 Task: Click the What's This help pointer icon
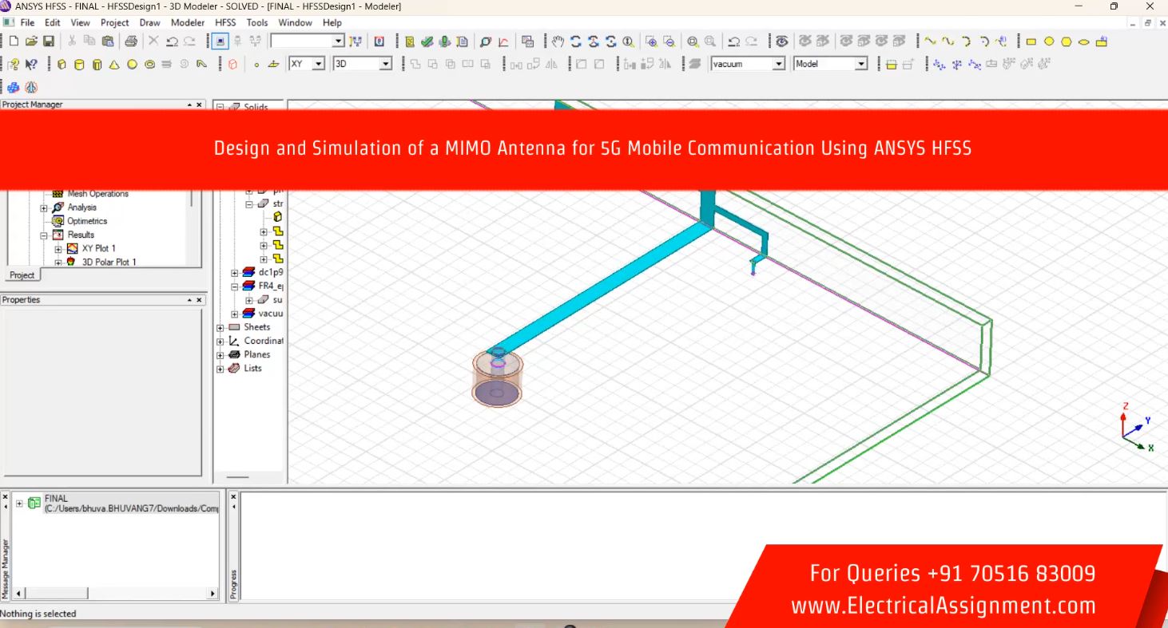(31, 65)
